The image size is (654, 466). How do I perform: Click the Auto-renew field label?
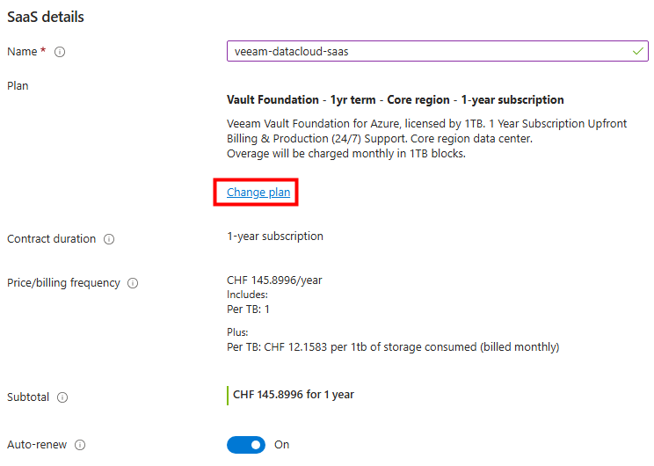pos(37,445)
